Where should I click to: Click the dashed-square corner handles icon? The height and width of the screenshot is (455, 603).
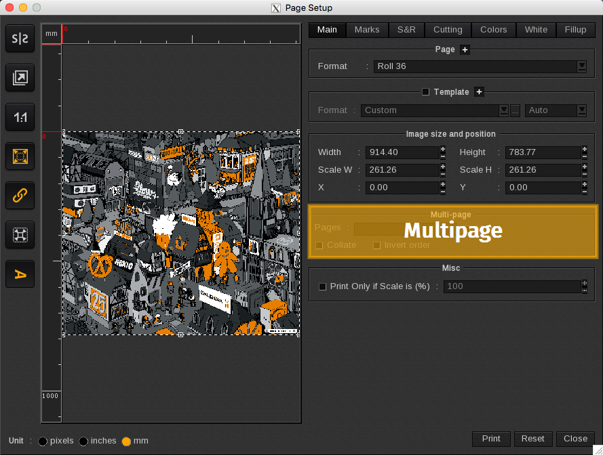[20, 235]
